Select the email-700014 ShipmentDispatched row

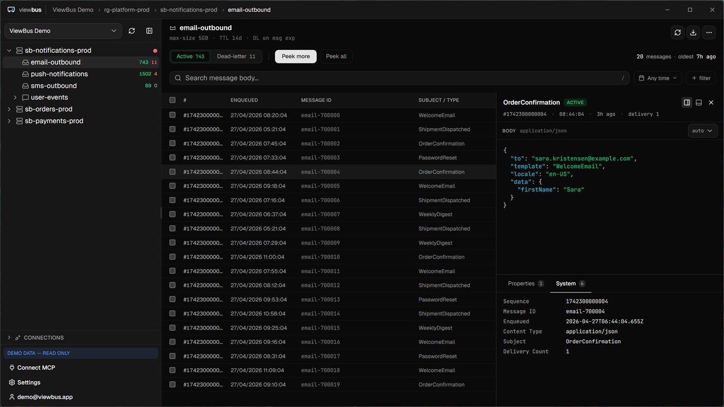[329, 313]
